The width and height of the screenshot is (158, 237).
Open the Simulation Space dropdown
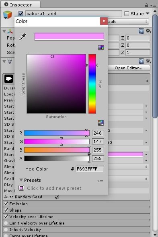pyautogui.click(x=129, y=167)
